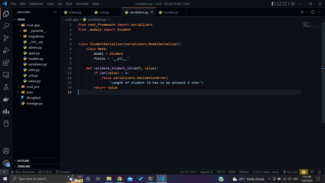Click Connect in status bar
Screen dimensions: 325x183
point(63,172)
